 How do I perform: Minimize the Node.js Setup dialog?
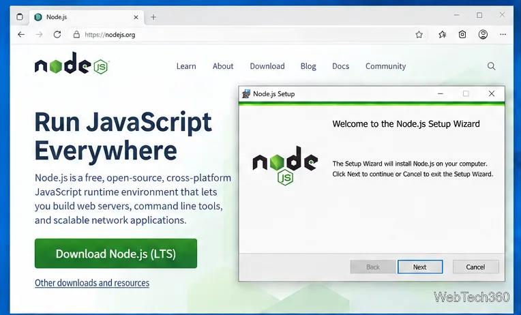[441, 94]
